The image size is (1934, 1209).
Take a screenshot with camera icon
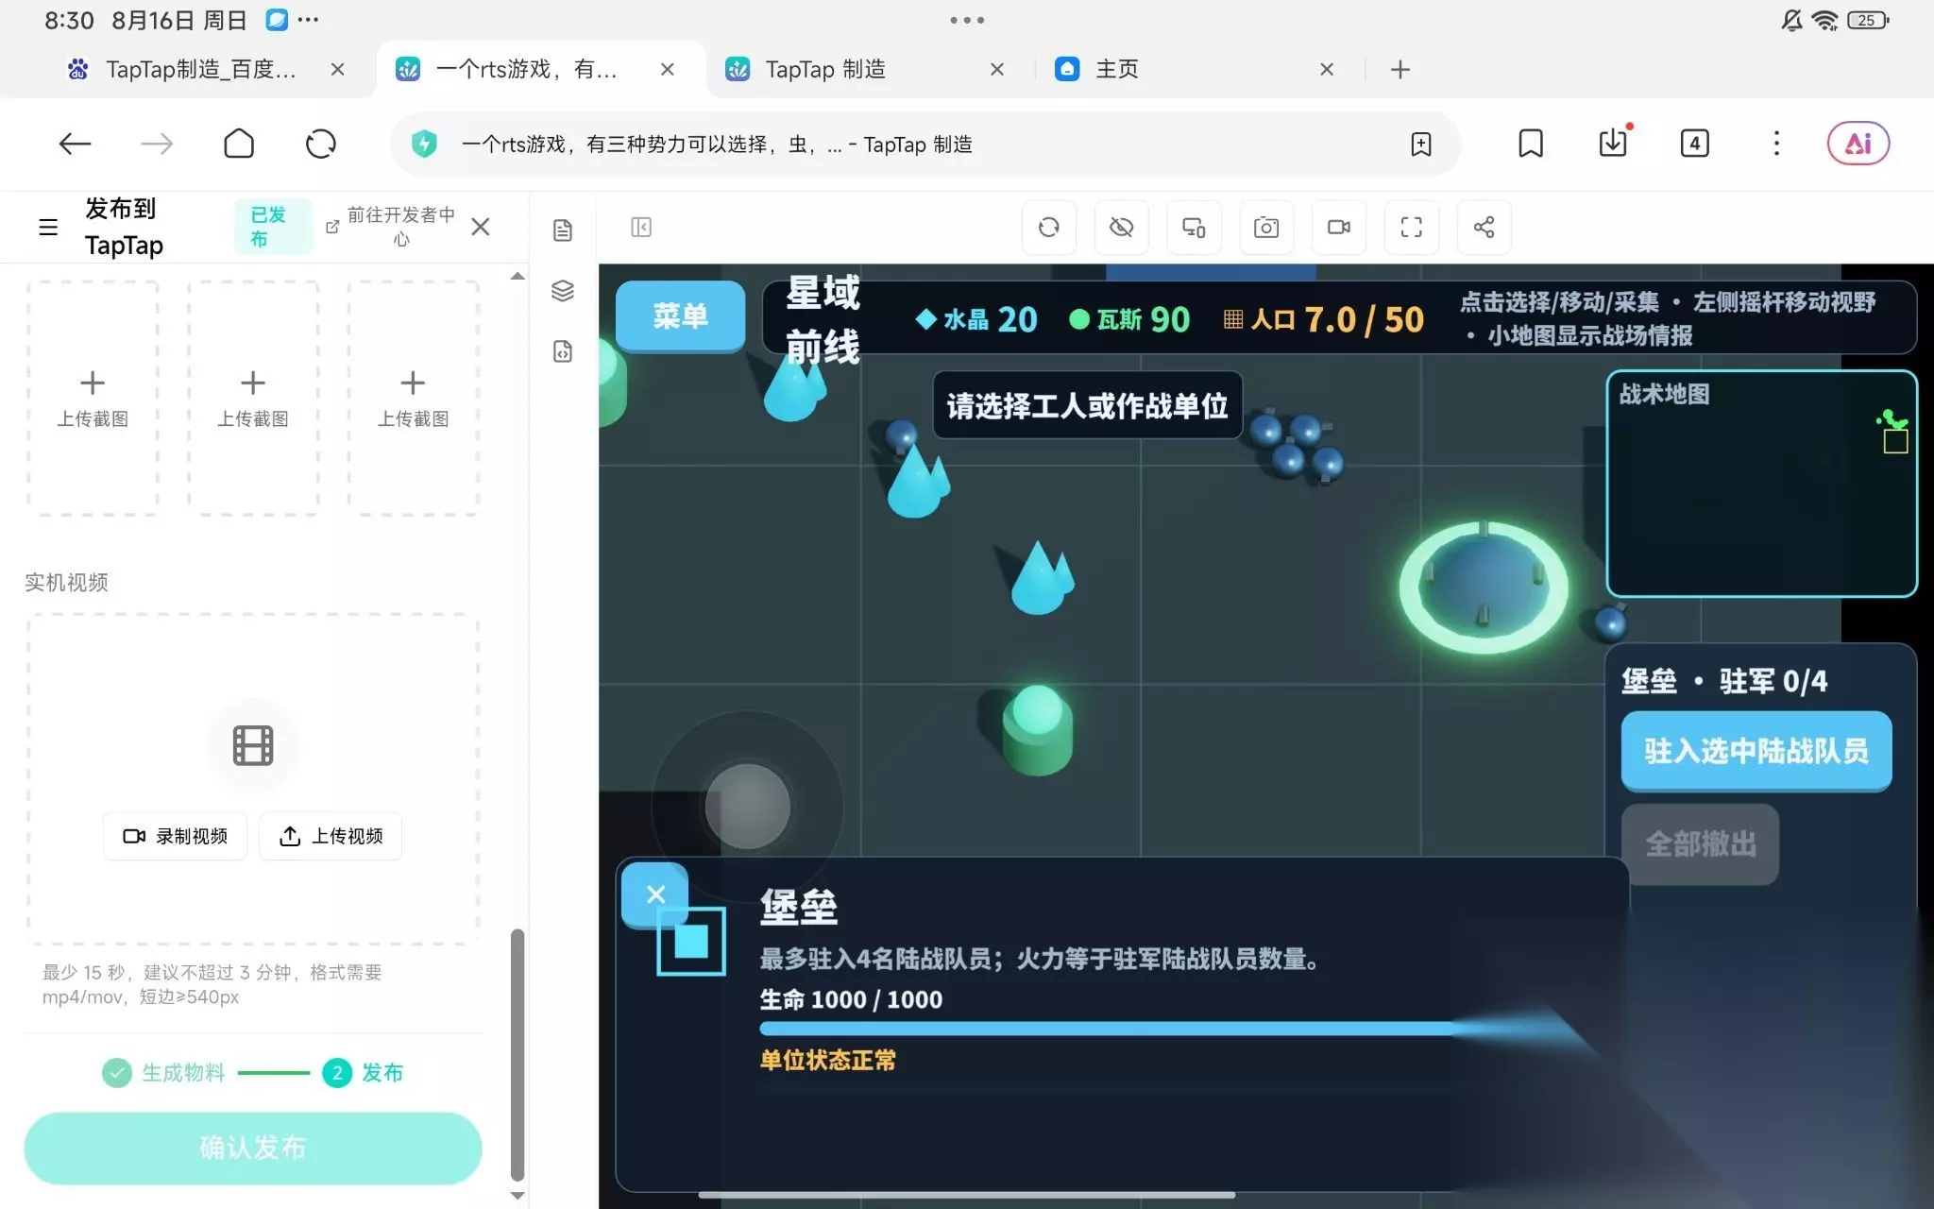tap(1266, 228)
